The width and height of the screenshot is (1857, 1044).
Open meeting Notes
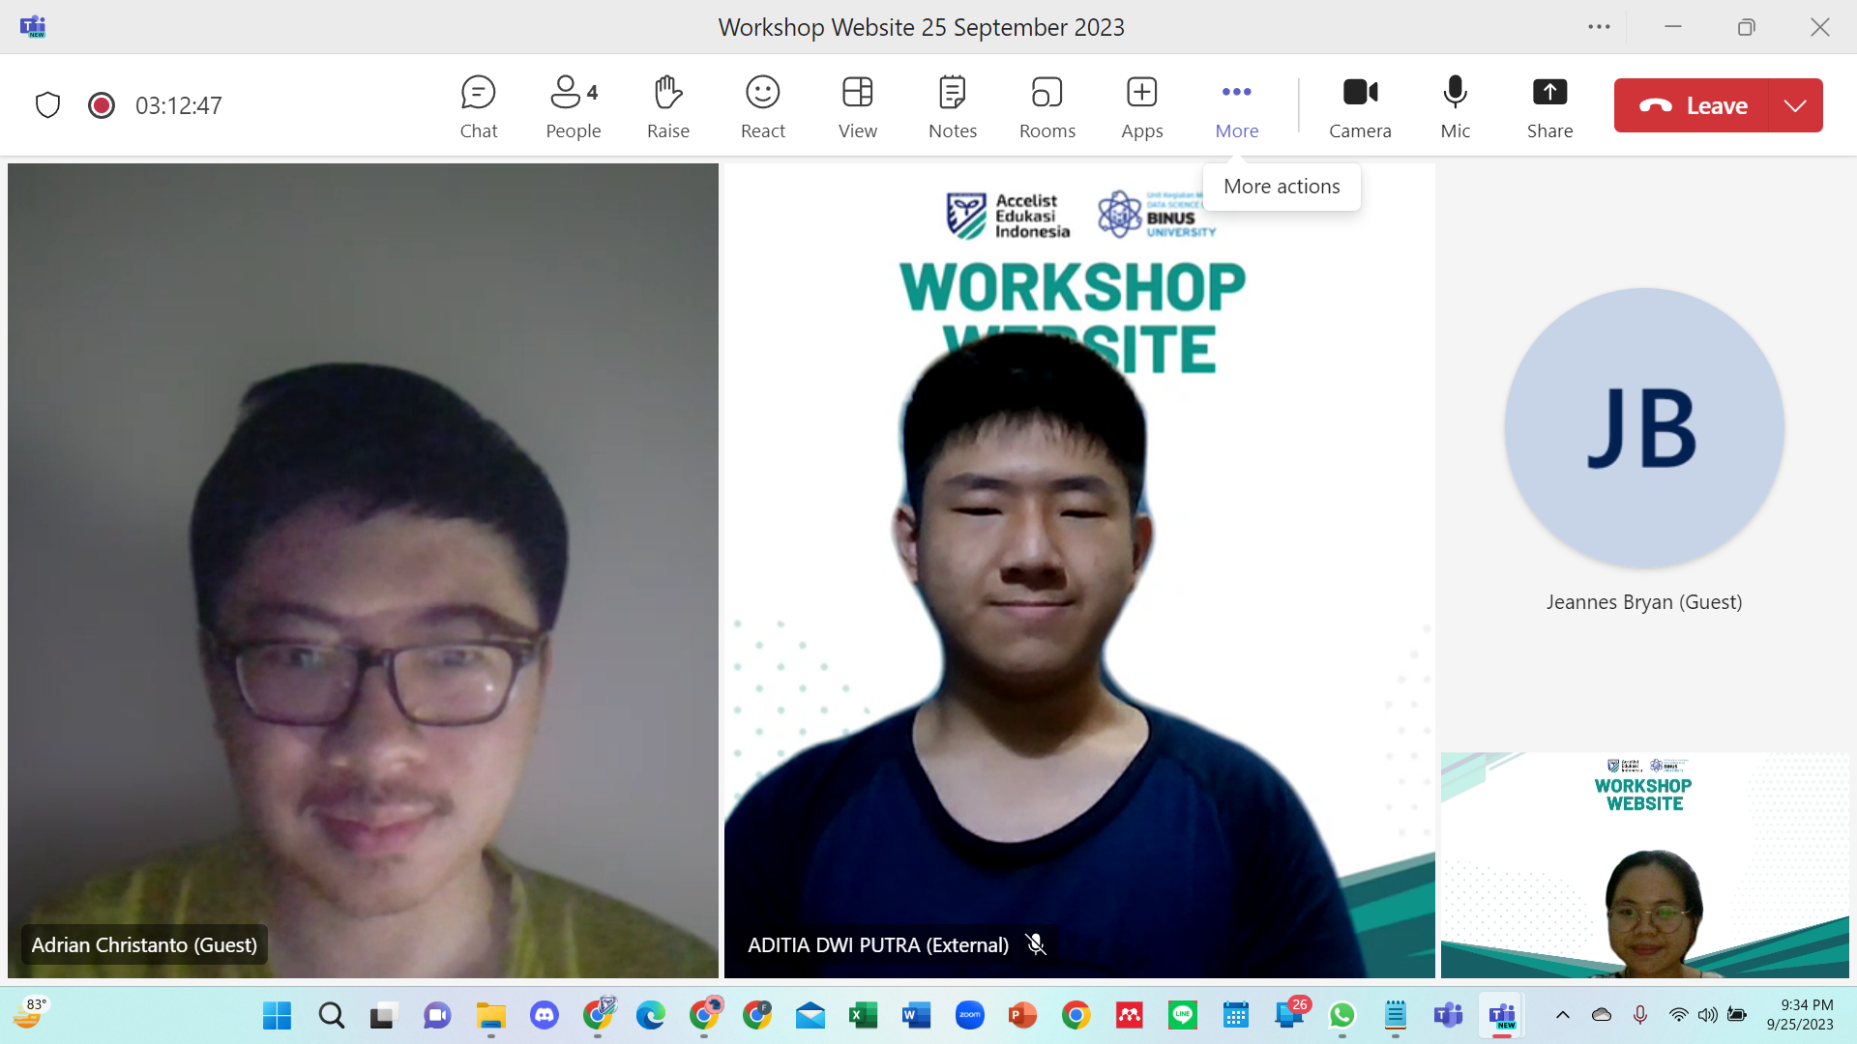[x=952, y=106]
